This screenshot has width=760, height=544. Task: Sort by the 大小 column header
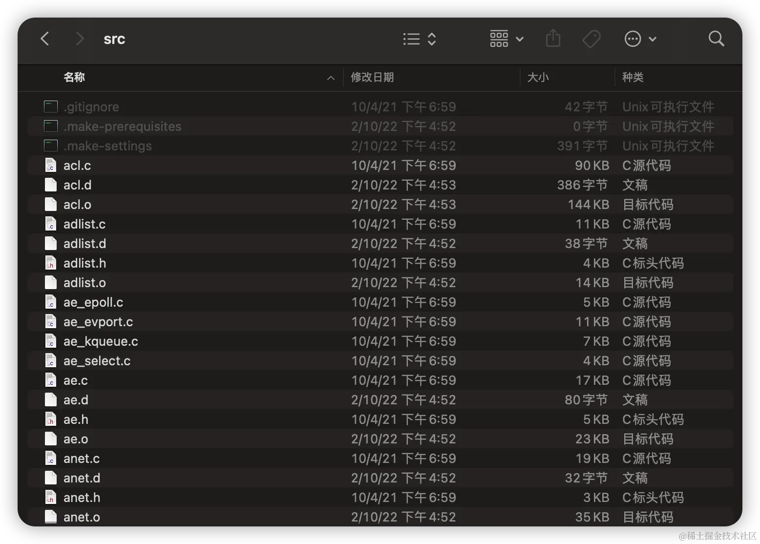[x=538, y=77]
